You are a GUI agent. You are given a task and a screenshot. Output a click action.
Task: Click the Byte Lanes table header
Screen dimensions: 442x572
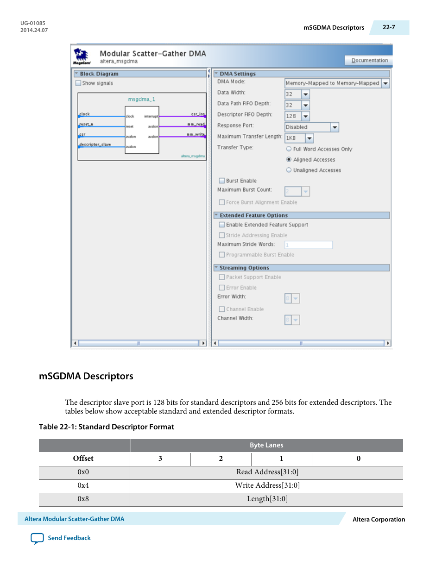coord(266,445)
